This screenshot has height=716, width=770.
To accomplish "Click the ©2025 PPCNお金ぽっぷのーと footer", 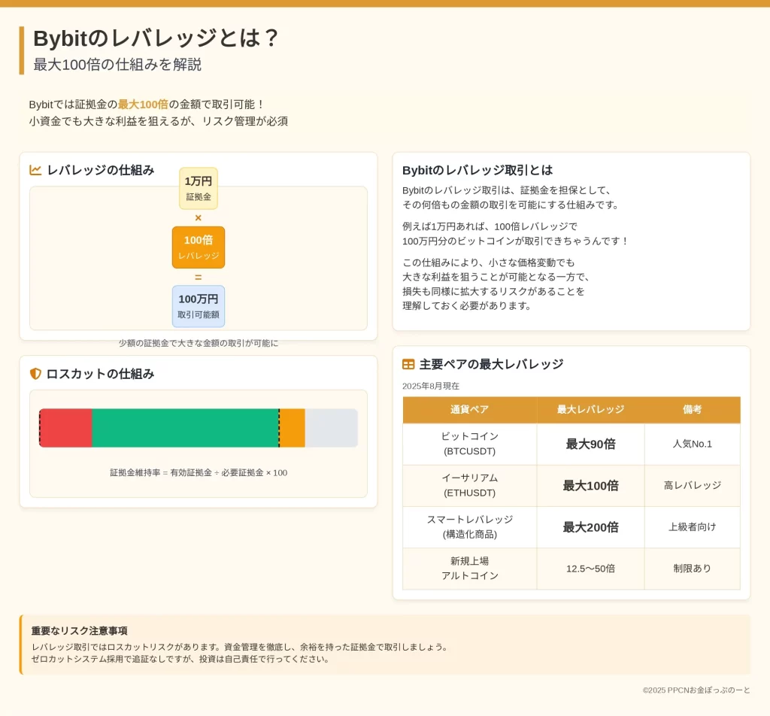I will (x=696, y=690).
